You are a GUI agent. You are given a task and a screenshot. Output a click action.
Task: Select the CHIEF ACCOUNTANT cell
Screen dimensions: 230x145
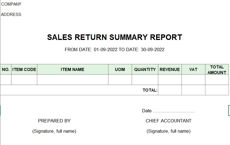click(168, 121)
